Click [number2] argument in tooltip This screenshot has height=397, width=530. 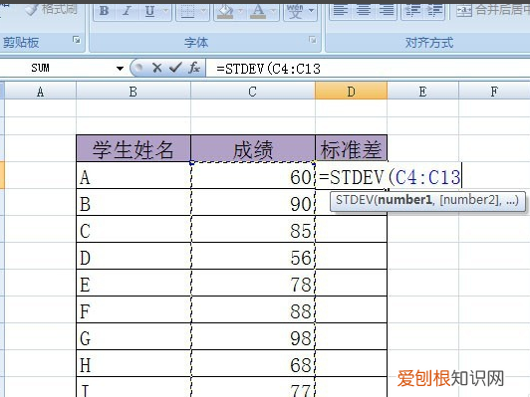[470, 200]
